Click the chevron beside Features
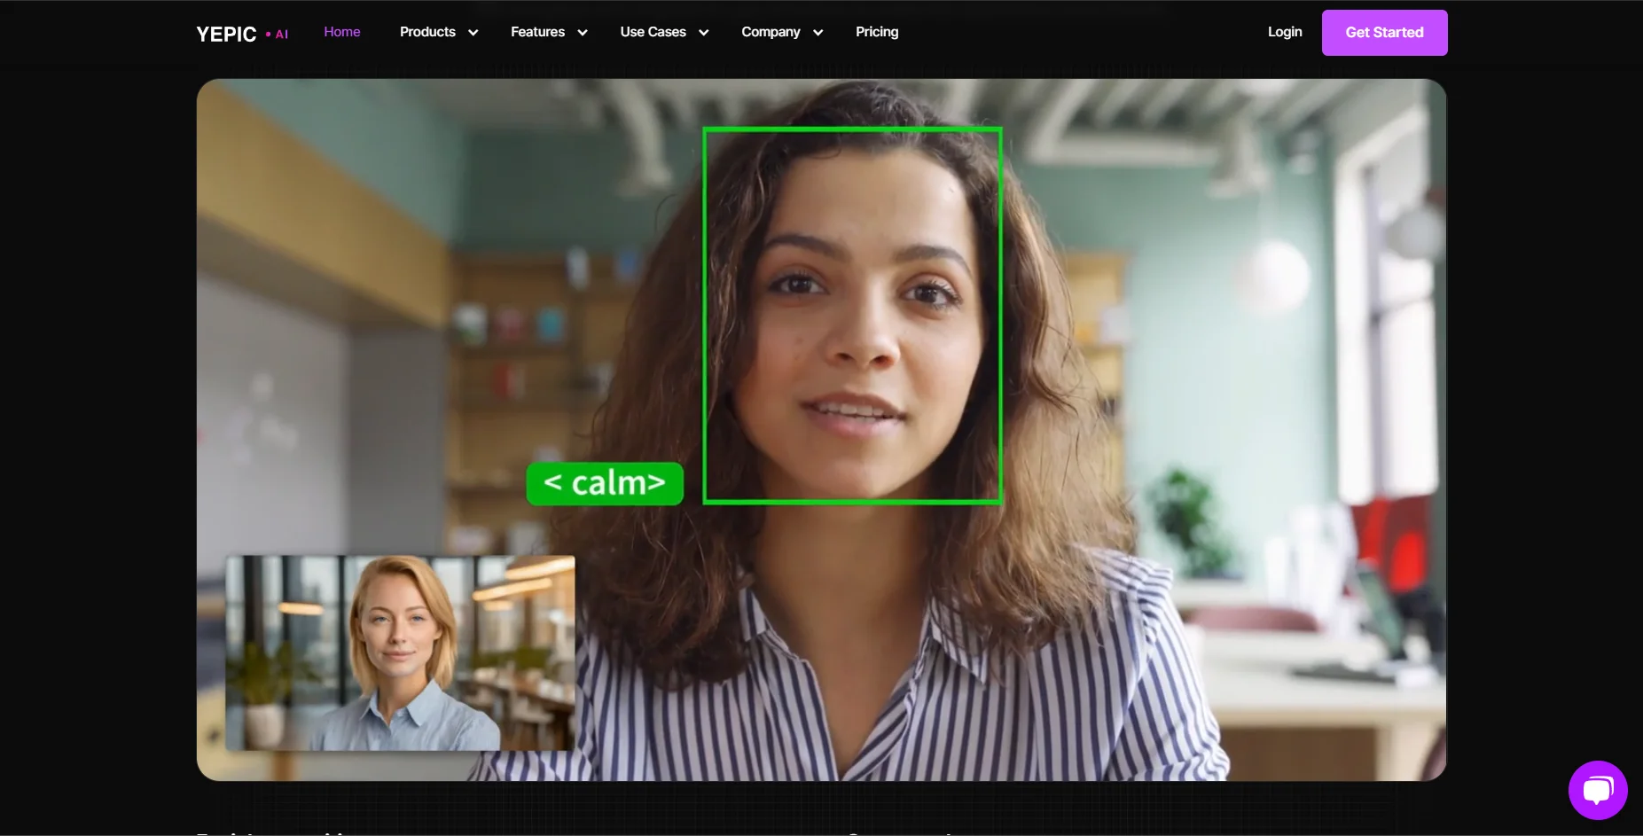 (583, 33)
